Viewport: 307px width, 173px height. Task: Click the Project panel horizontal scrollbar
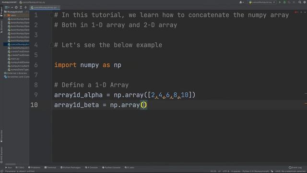11,164
